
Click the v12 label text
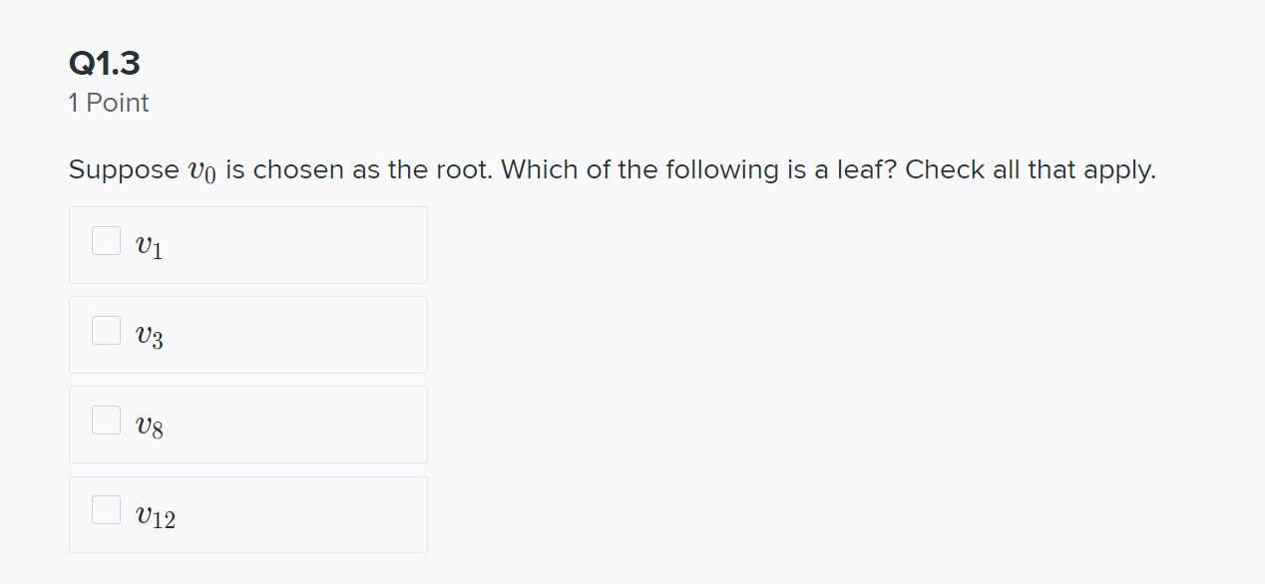[155, 515]
